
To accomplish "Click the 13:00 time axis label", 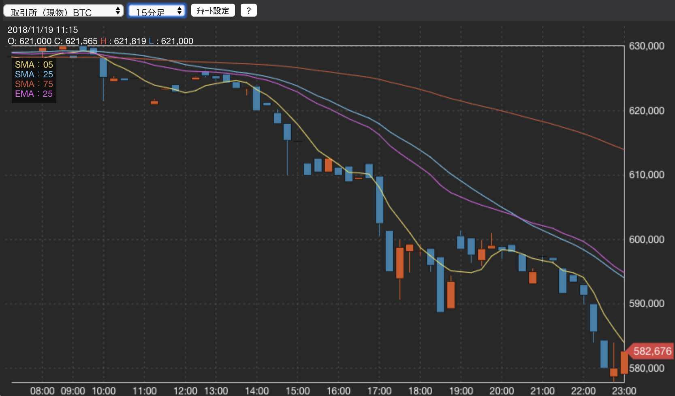I will [x=216, y=391].
